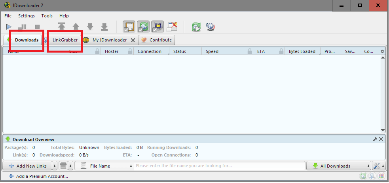Click the heart icon on Contribute tab
This screenshot has width=389, height=183.
click(x=144, y=40)
